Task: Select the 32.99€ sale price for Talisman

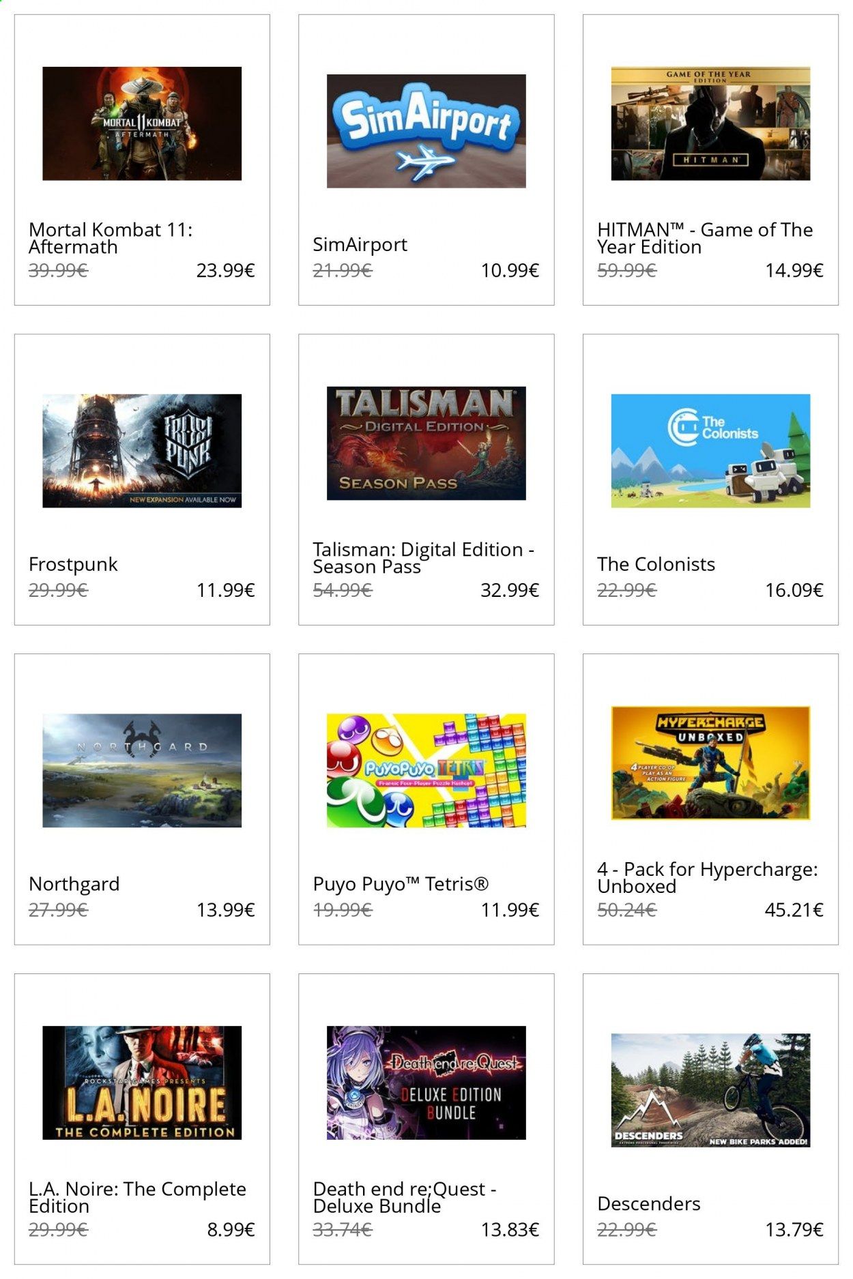Action: 510,590
